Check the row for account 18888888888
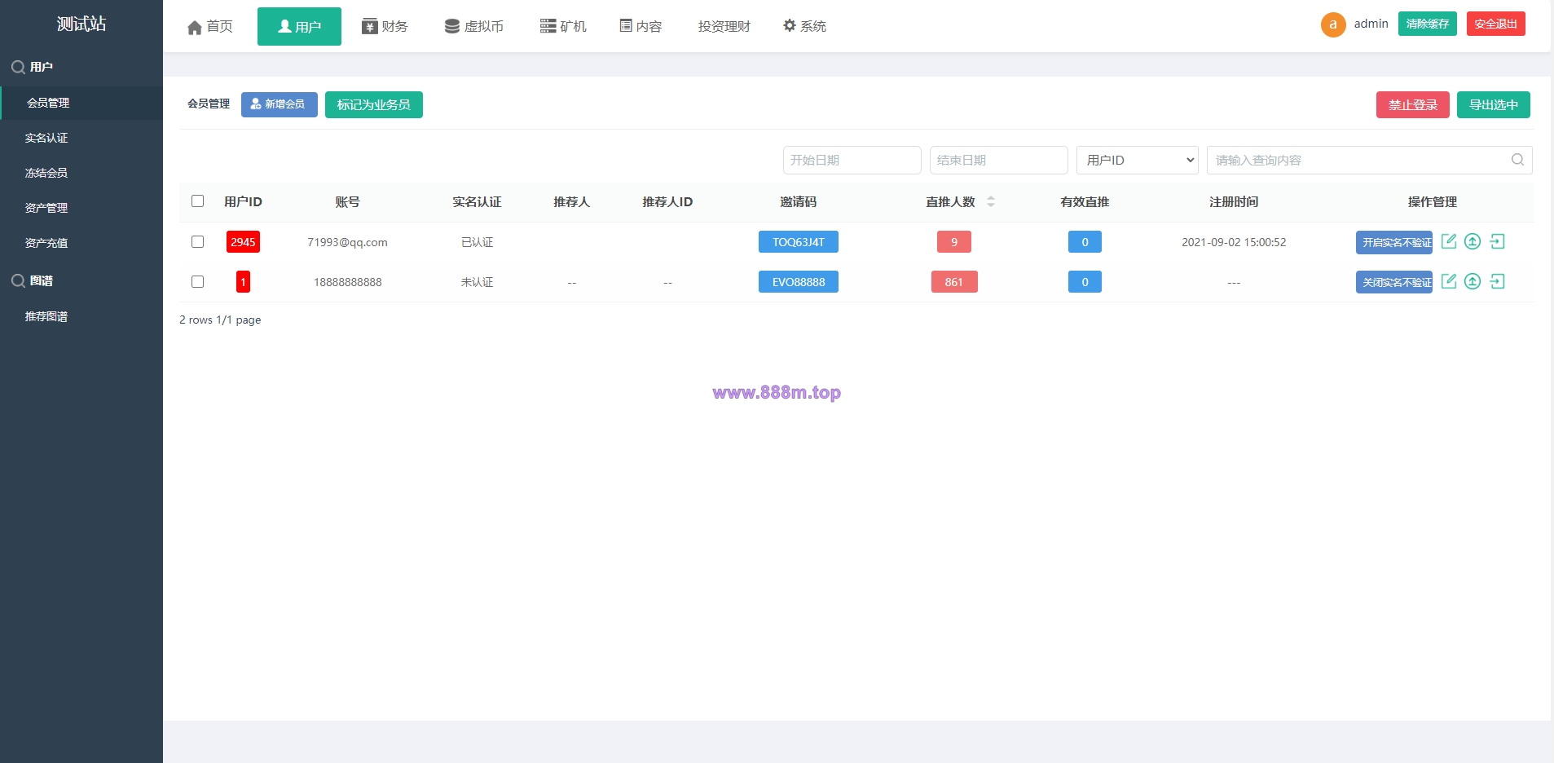This screenshot has height=763, width=1554. 197,281
